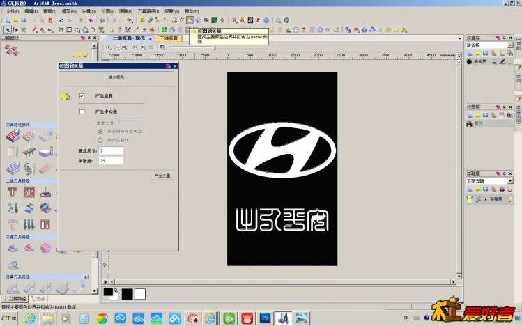Open the vector layers dropdown combo box
Screen dimensions: 522x326
pyautogui.click(x=489, y=45)
